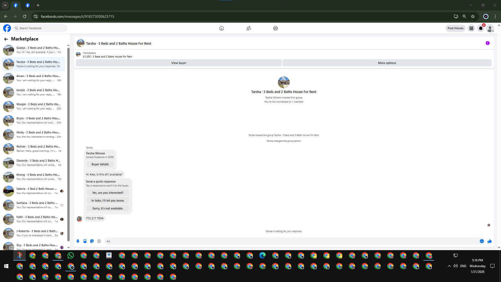Send quick response "Yes, are you interested?"
Viewport: 501px width, 282px height.
click(108, 193)
